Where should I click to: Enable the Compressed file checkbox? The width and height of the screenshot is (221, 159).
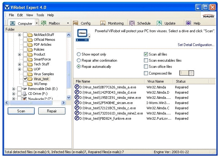pos(146,73)
